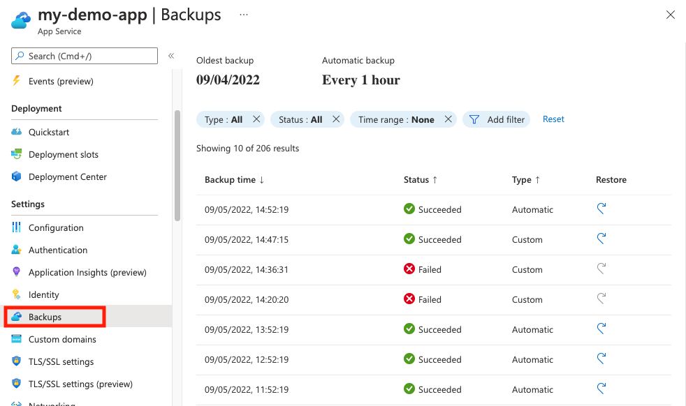
Task: Select Backups in the sidebar
Action: 54,316
